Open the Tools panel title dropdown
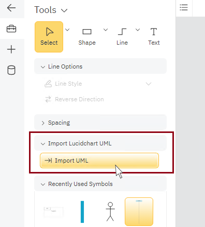 coord(64,10)
